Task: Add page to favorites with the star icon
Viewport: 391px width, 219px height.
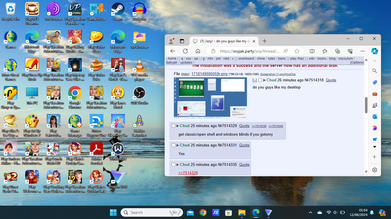Action: 297,51
